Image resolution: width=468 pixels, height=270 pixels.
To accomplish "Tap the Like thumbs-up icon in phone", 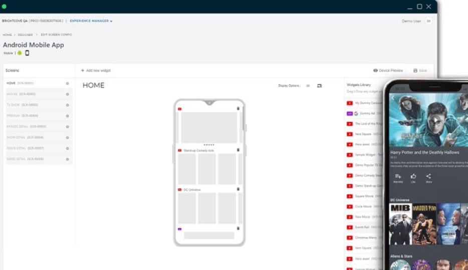I will [413, 177].
